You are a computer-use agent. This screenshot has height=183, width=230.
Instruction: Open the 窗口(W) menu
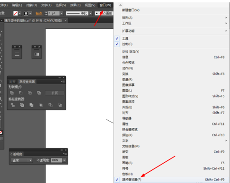(106, 5)
